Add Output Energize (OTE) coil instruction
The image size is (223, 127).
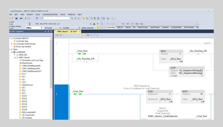pos(133,24)
